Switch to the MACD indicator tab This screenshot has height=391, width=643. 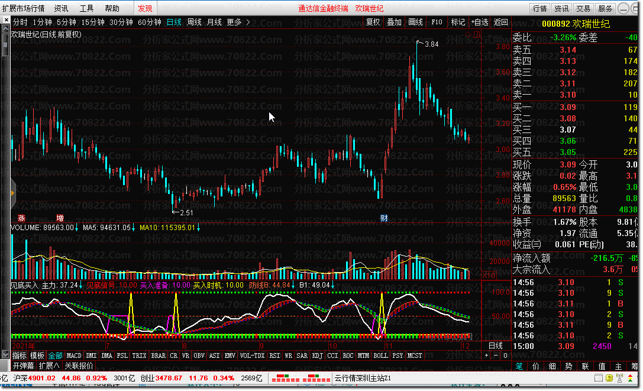coord(74,356)
